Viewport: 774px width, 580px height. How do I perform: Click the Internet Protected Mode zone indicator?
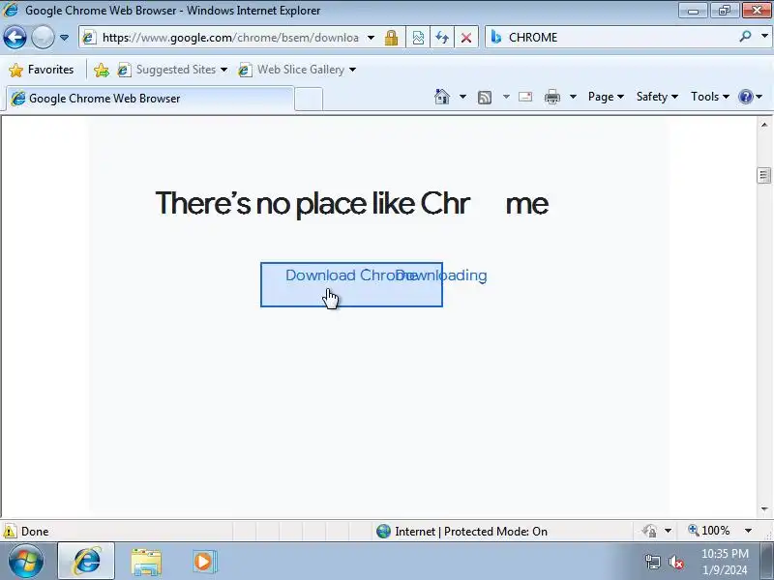461,531
